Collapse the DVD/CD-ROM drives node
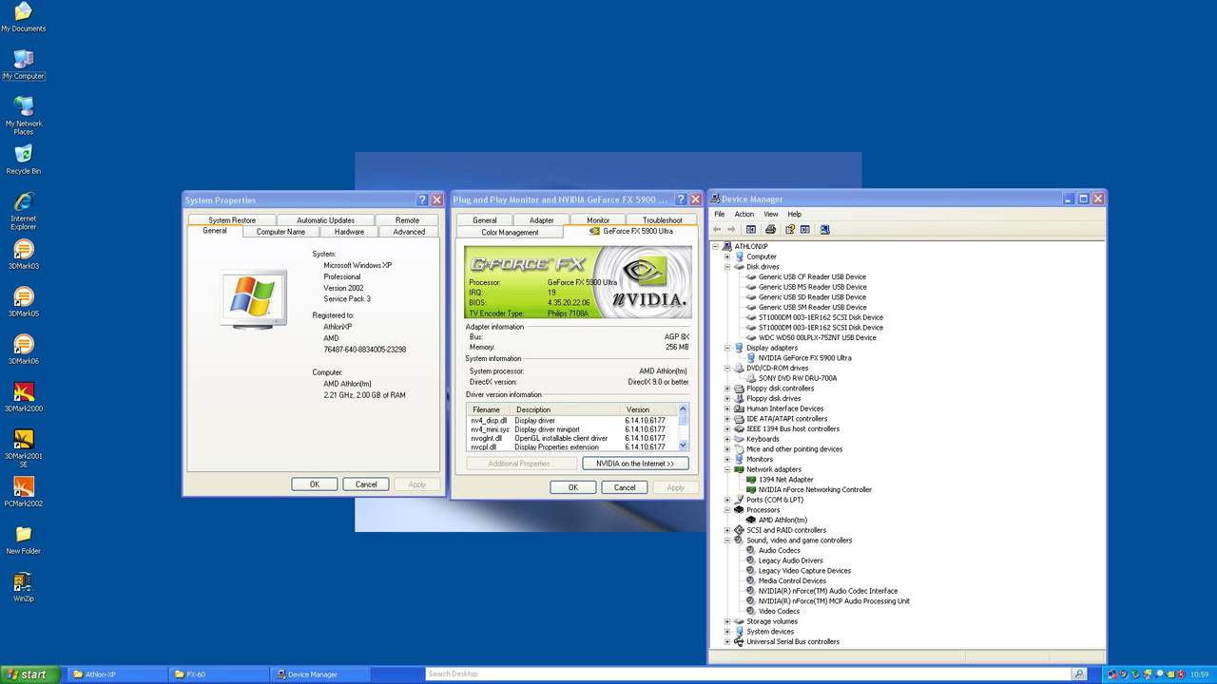This screenshot has height=684, width=1217. 727,368
